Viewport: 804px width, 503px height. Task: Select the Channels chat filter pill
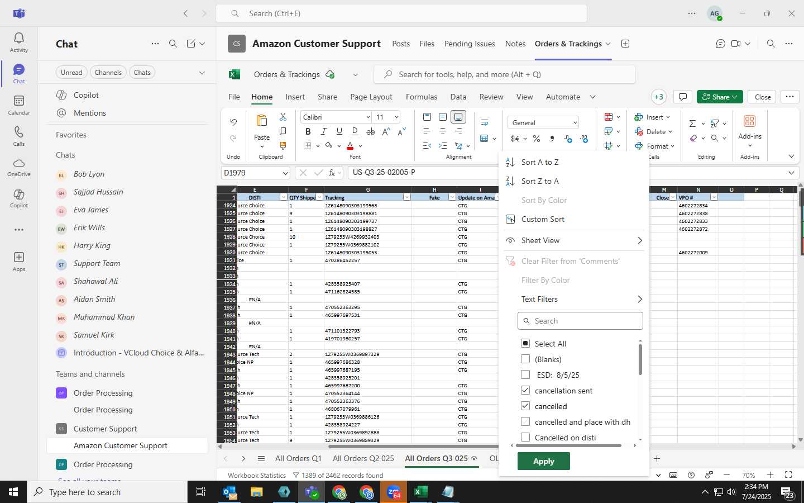[108, 72]
